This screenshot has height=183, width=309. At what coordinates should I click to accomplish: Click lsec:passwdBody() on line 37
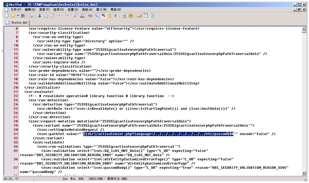(113, 168)
